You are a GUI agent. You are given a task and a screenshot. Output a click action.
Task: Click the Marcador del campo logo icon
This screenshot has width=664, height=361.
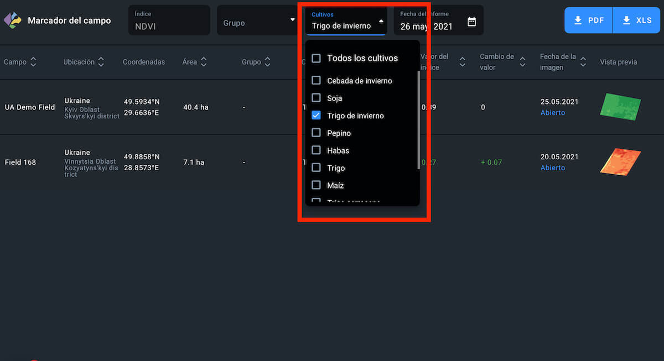[12, 20]
